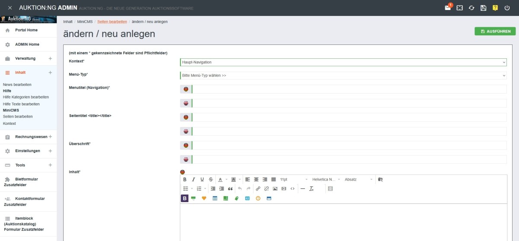Open the Absatz paragraph format dropdown
The image size is (519, 241).
coord(359,179)
